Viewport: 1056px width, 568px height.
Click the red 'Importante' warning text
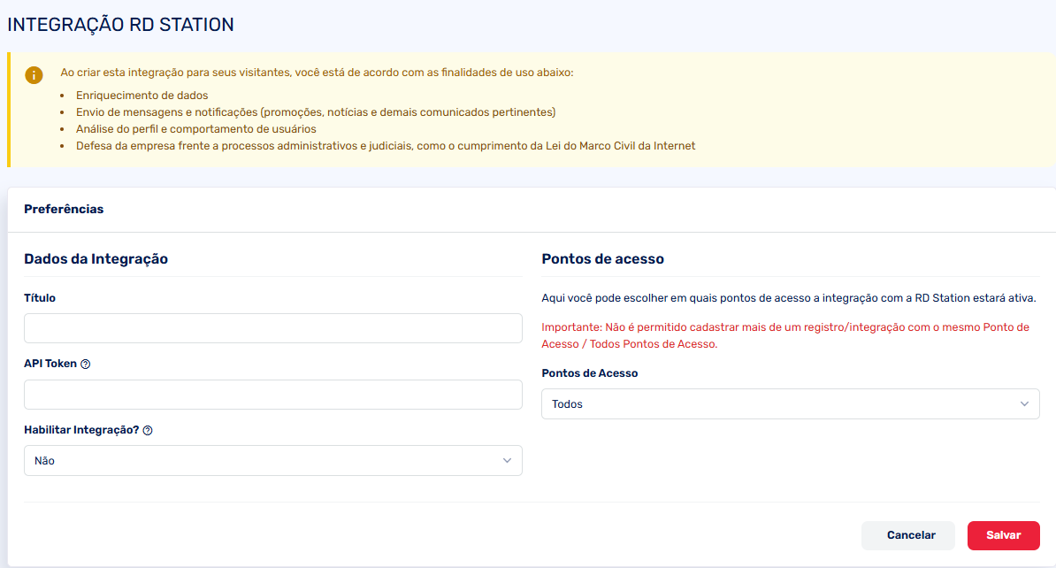(784, 335)
